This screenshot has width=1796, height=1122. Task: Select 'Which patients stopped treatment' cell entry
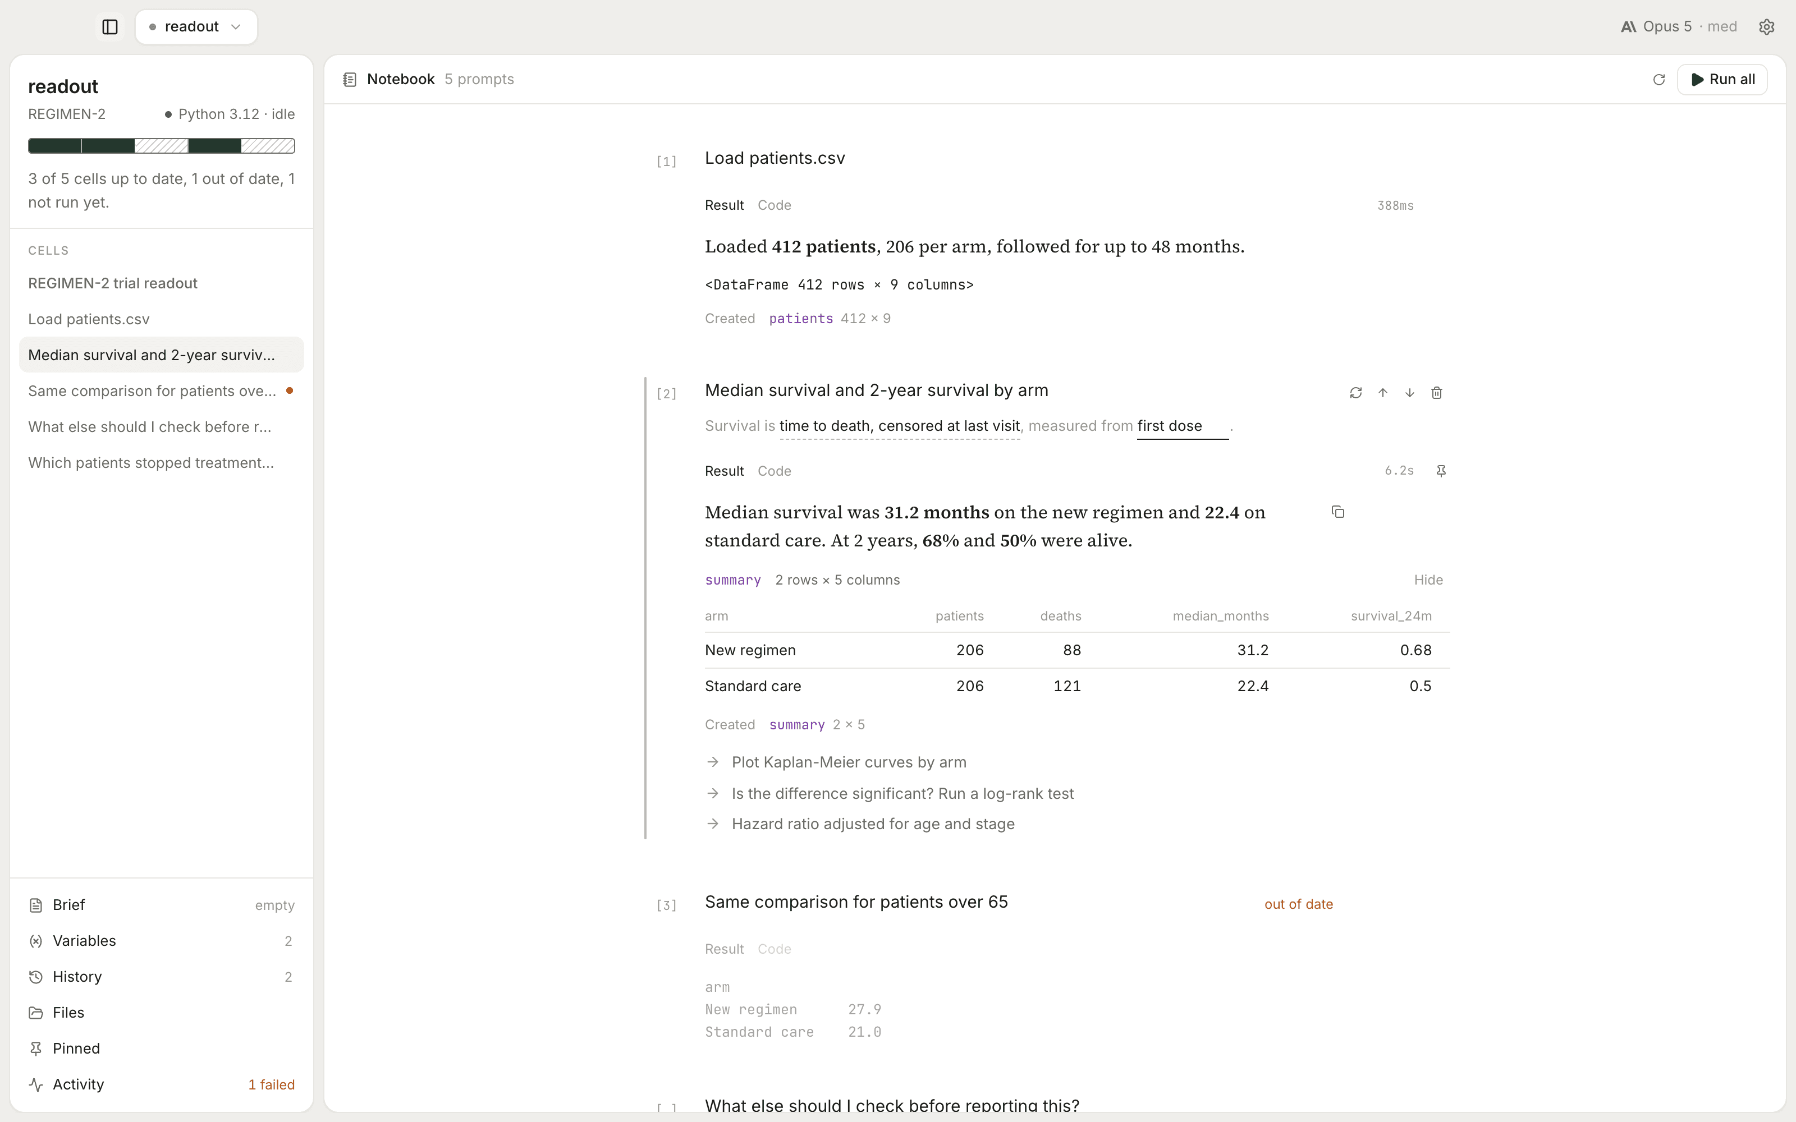tap(161, 462)
